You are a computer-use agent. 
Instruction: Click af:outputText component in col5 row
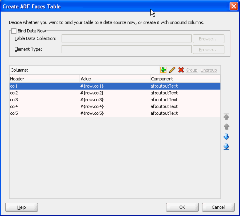pyautogui.click(x=185, y=113)
